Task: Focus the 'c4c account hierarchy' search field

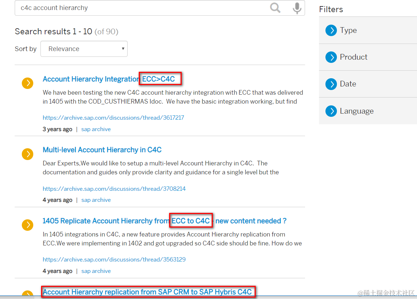Action: point(160,8)
